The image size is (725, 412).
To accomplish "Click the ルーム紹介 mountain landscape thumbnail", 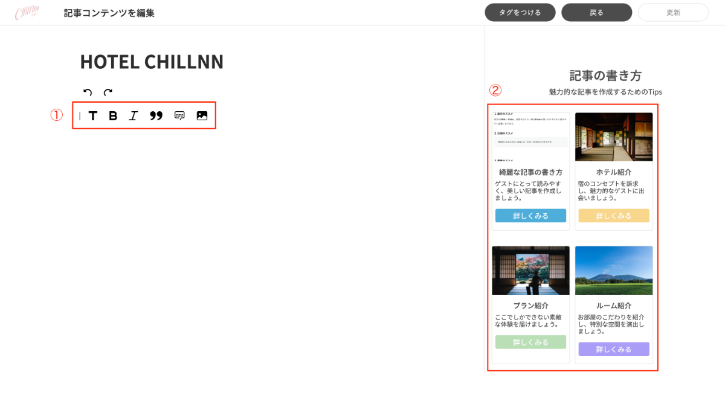I will pos(613,270).
